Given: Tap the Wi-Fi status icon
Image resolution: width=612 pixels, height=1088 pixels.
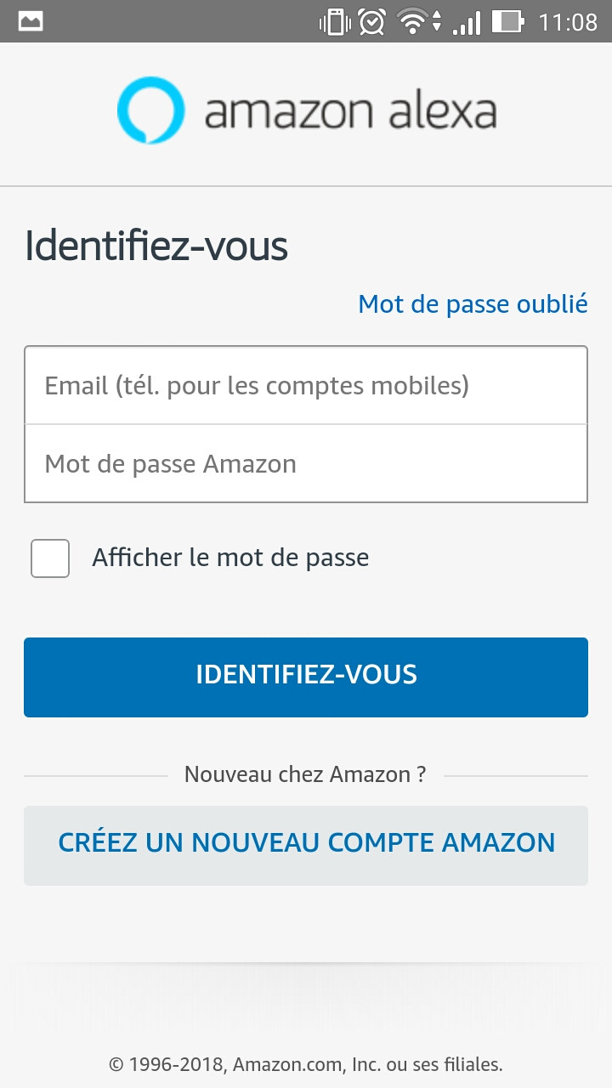Looking at the screenshot, I should 414,21.
